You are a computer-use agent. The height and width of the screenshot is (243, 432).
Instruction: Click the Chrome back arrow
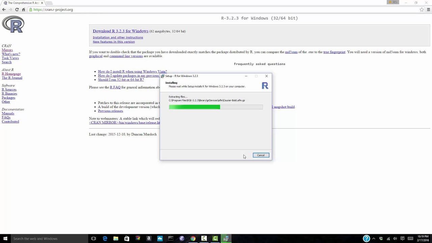(x=4, y=9)
